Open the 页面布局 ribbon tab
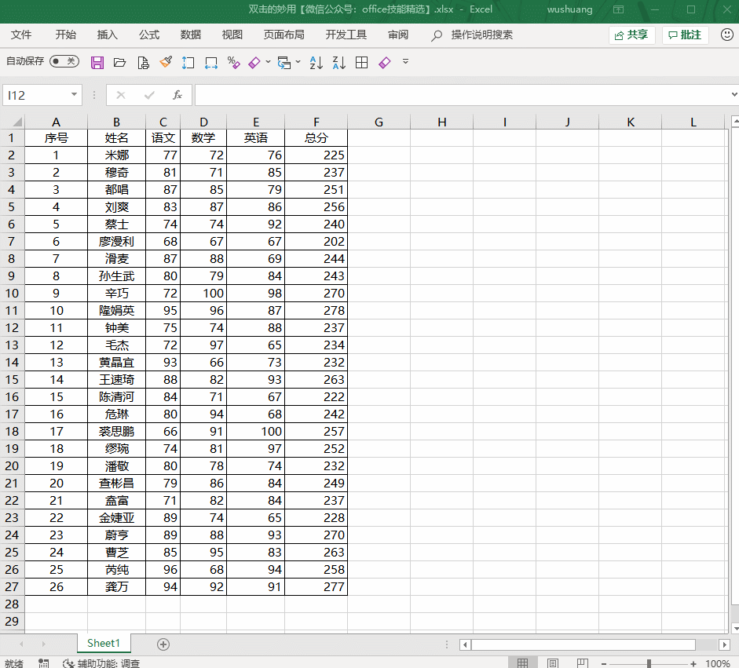The image size is (739, 668). [284, 35]
